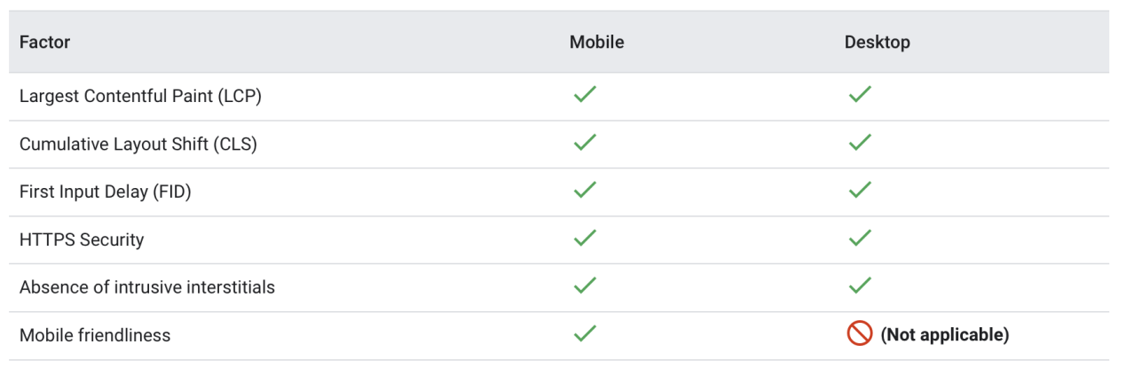The height and width of the screenshot is (376, 1126).
Task: Click the Mobile checkmark for Cumulative Layout Shift
Action: pos(584,143)
